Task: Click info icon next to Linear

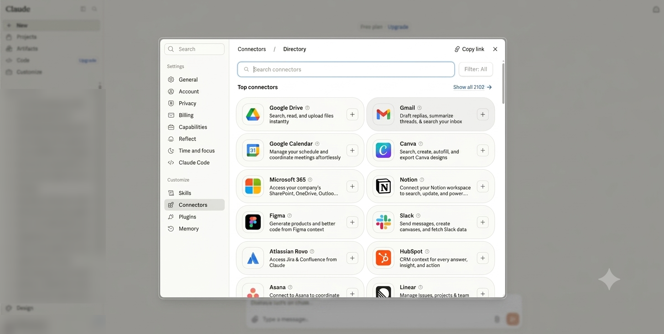Action: 420,287
